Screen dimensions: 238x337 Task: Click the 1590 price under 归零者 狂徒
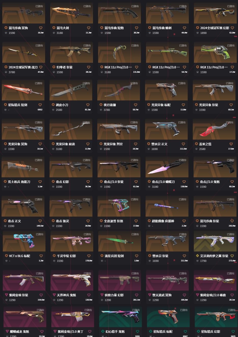(60, 72)
